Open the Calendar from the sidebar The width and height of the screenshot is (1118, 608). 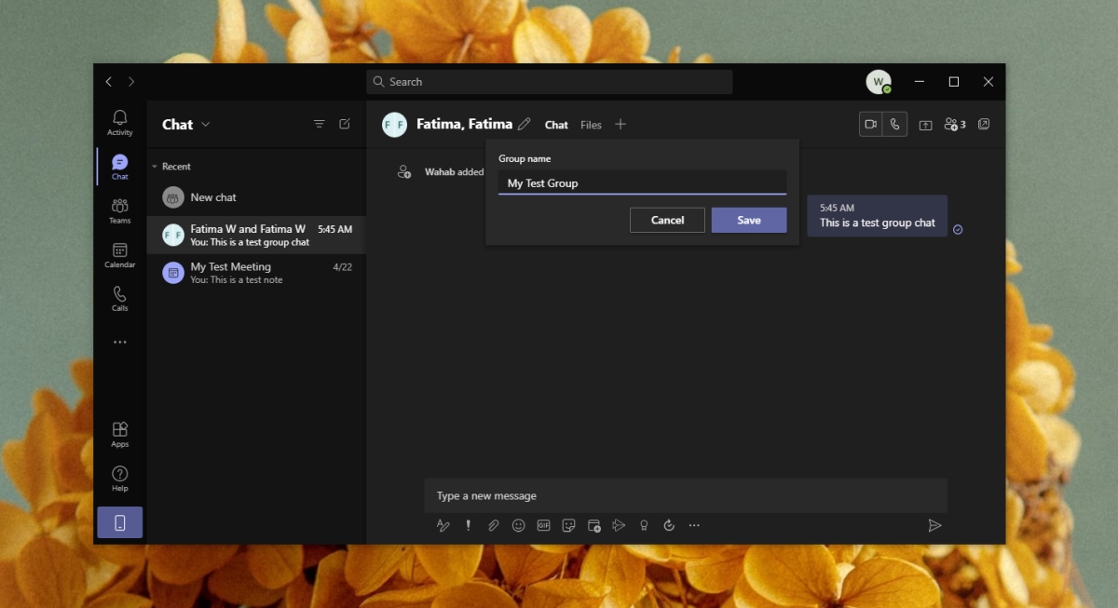tap(119, 255)
